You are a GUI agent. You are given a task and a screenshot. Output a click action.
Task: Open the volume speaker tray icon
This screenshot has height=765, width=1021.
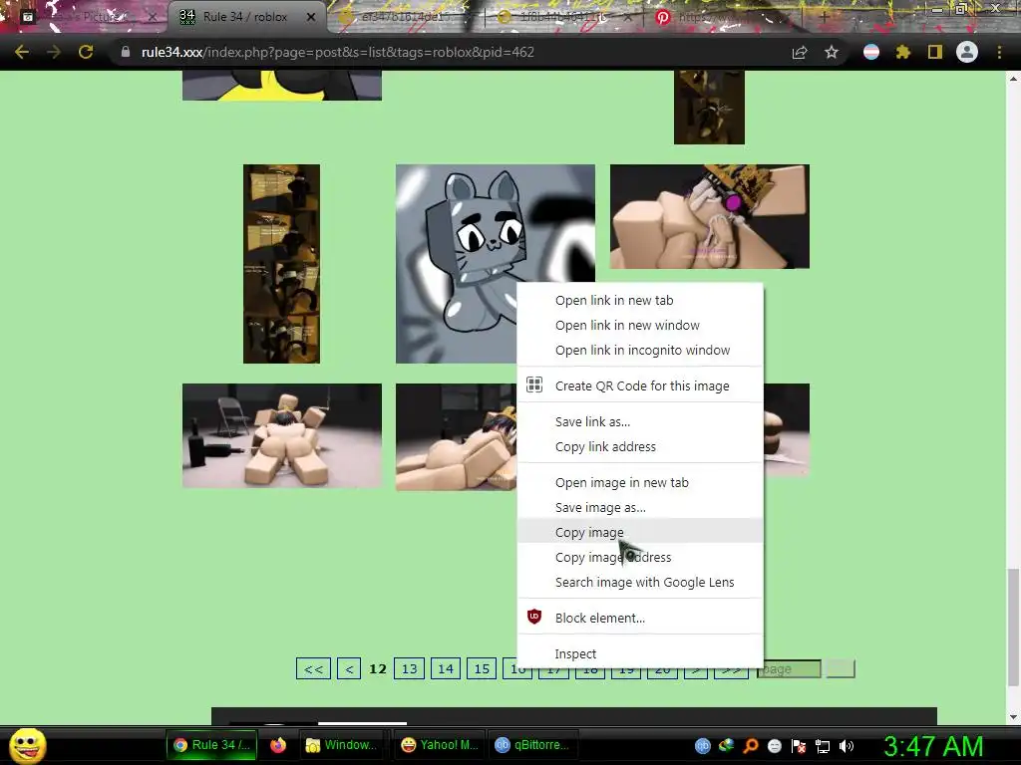[847, 746]
